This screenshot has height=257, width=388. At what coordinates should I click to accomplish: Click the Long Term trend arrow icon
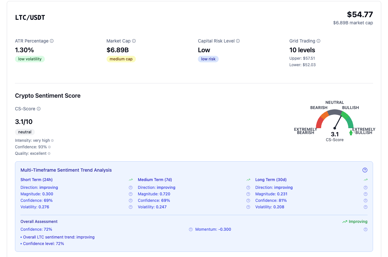[x=366, y=180]
